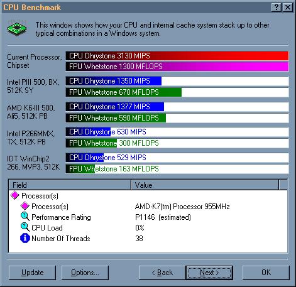
Task: Click the 'P1146 (estimated)' value
Action: tap(163, 217)
